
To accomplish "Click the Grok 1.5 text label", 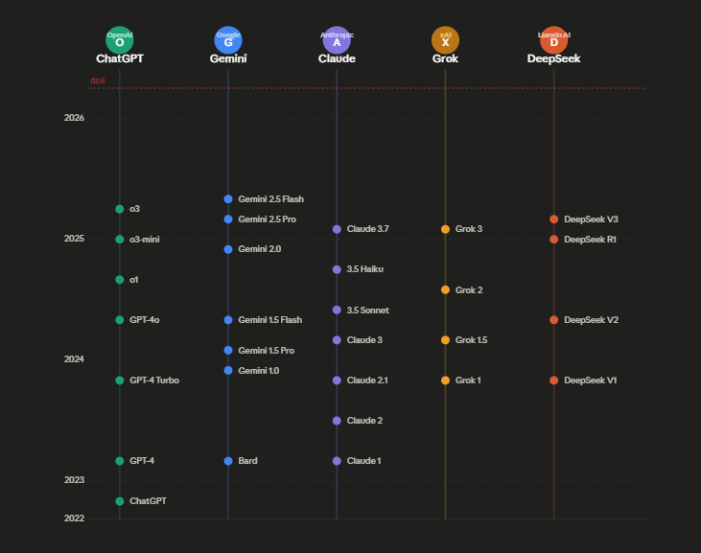I will click(471, 340).
